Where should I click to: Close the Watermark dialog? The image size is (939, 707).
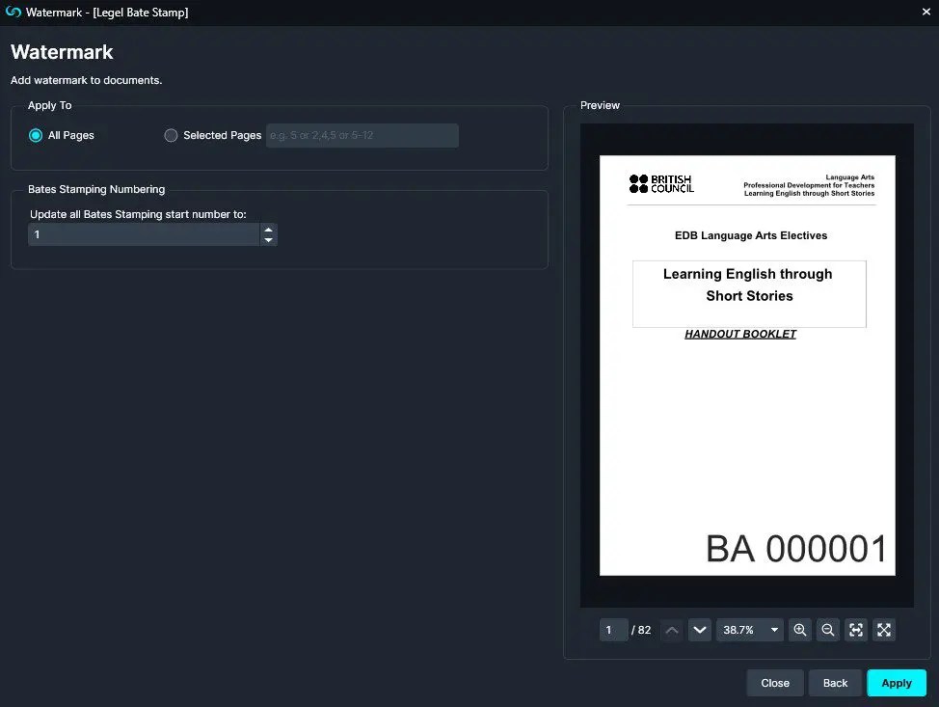click(x=774, y=682)
